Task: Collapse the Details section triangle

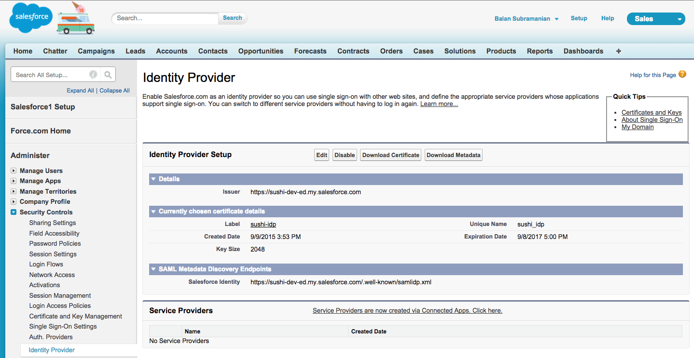Action: 153,179
